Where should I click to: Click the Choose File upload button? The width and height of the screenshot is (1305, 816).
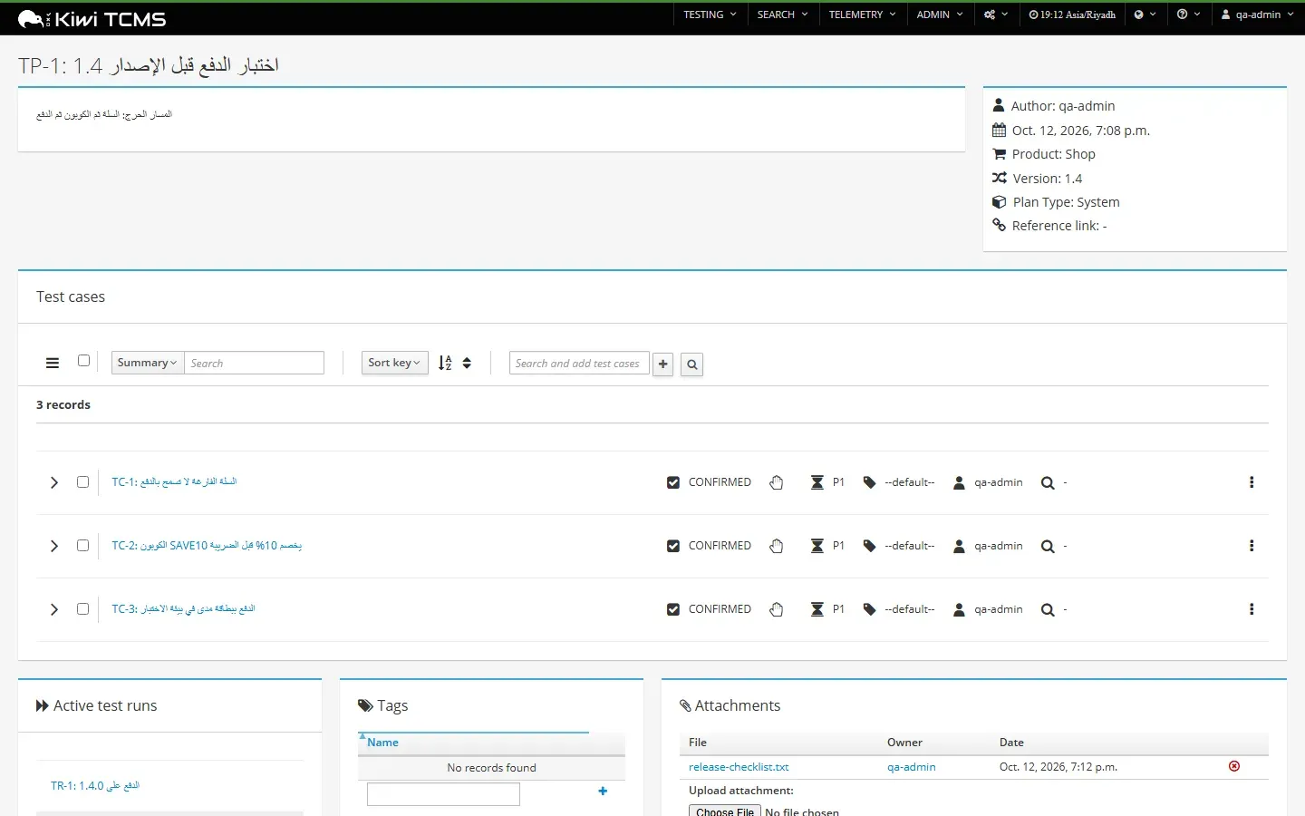(x=725, y=811)
